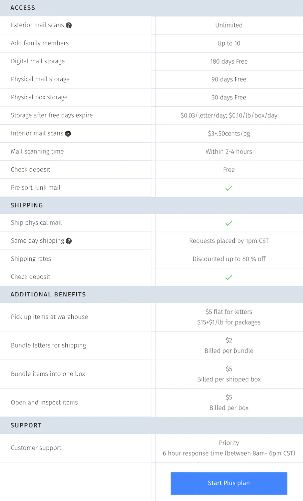303x501 pixels.
Task: Click the help icon beside Interior mail scans
Action: (x=68, y=133)
